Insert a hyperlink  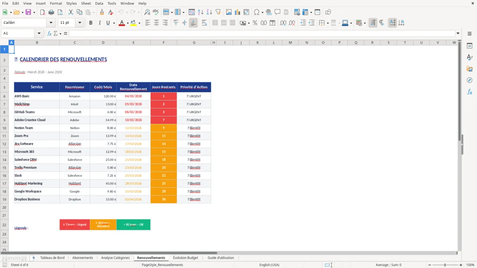(268, 12)
